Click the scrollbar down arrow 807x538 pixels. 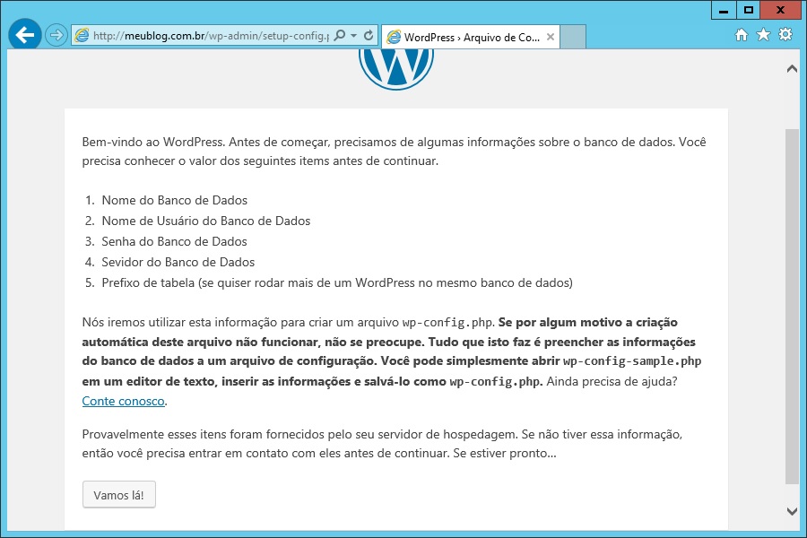pyautogui.click(x=792, y=511)
